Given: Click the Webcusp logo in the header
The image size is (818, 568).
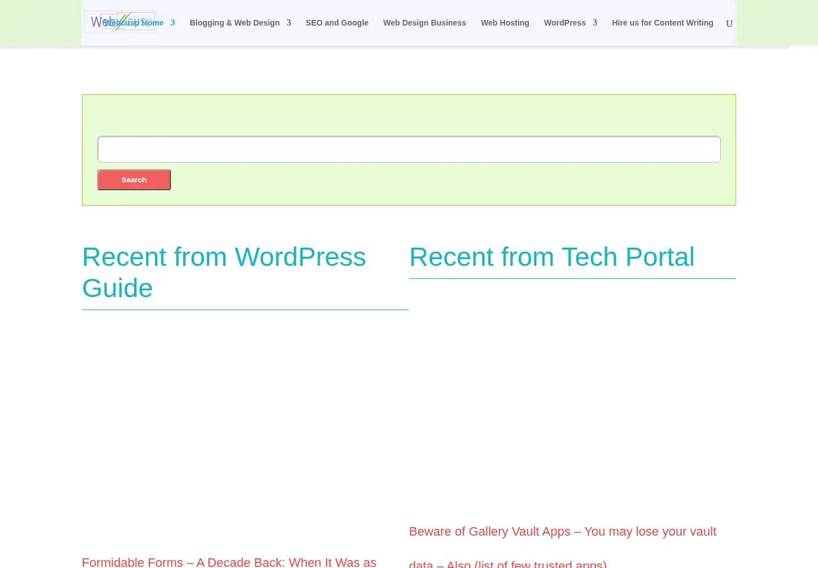Looking at the screenshot, I should (x=120, y=22).
